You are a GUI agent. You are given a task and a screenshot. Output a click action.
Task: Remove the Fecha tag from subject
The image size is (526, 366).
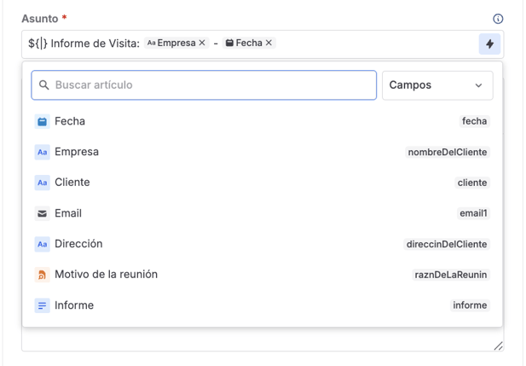tap(269, 43)
